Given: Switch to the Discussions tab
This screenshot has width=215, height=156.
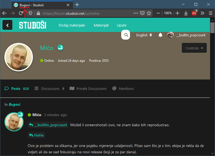Looking at the screenshot, I should click(49, 89).
